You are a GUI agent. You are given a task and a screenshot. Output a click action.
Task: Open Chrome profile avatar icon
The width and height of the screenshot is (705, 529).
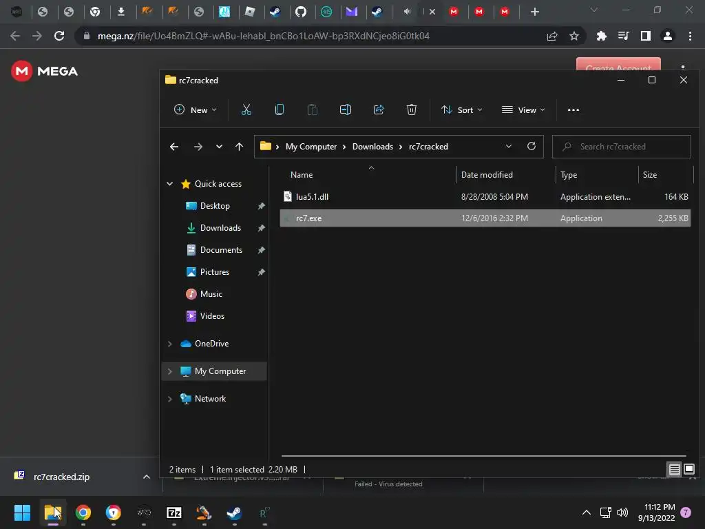pyautogui.click(x=668, y=36)
